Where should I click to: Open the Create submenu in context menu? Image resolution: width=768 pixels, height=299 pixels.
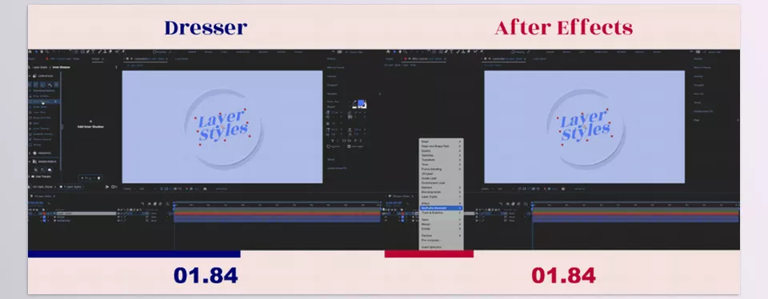pos(441,229)
